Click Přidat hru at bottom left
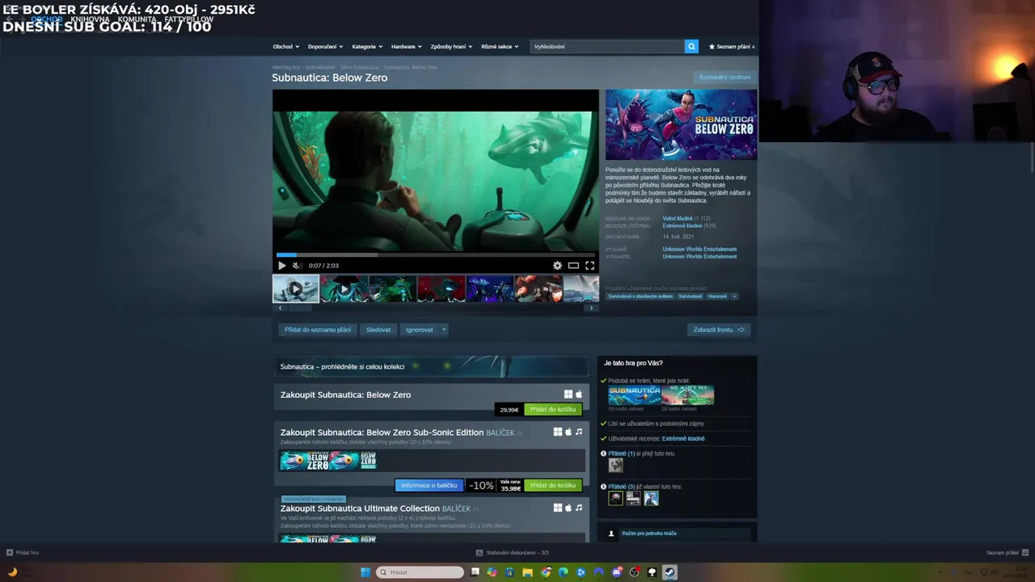The width and height of the screenshot is (1035, 582). click(x=23, y=553)
